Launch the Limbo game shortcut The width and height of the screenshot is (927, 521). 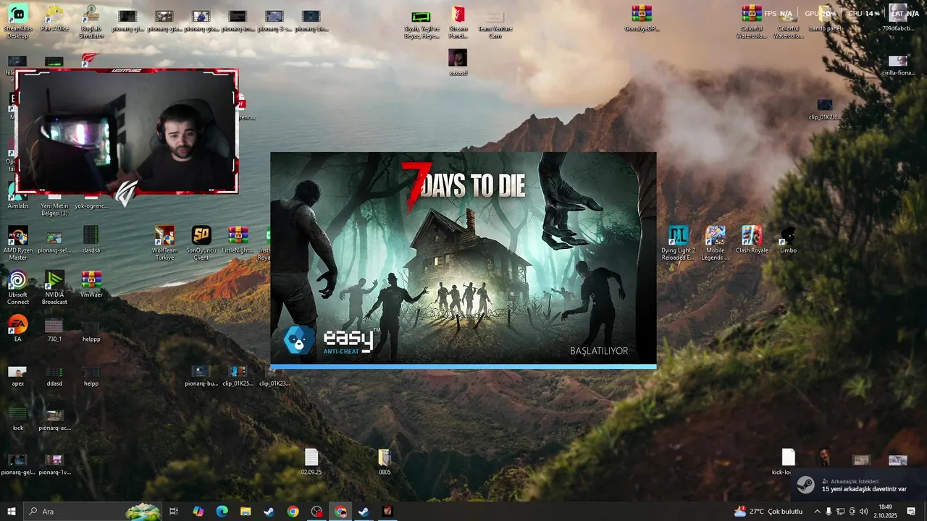click(x=788, y=240)
